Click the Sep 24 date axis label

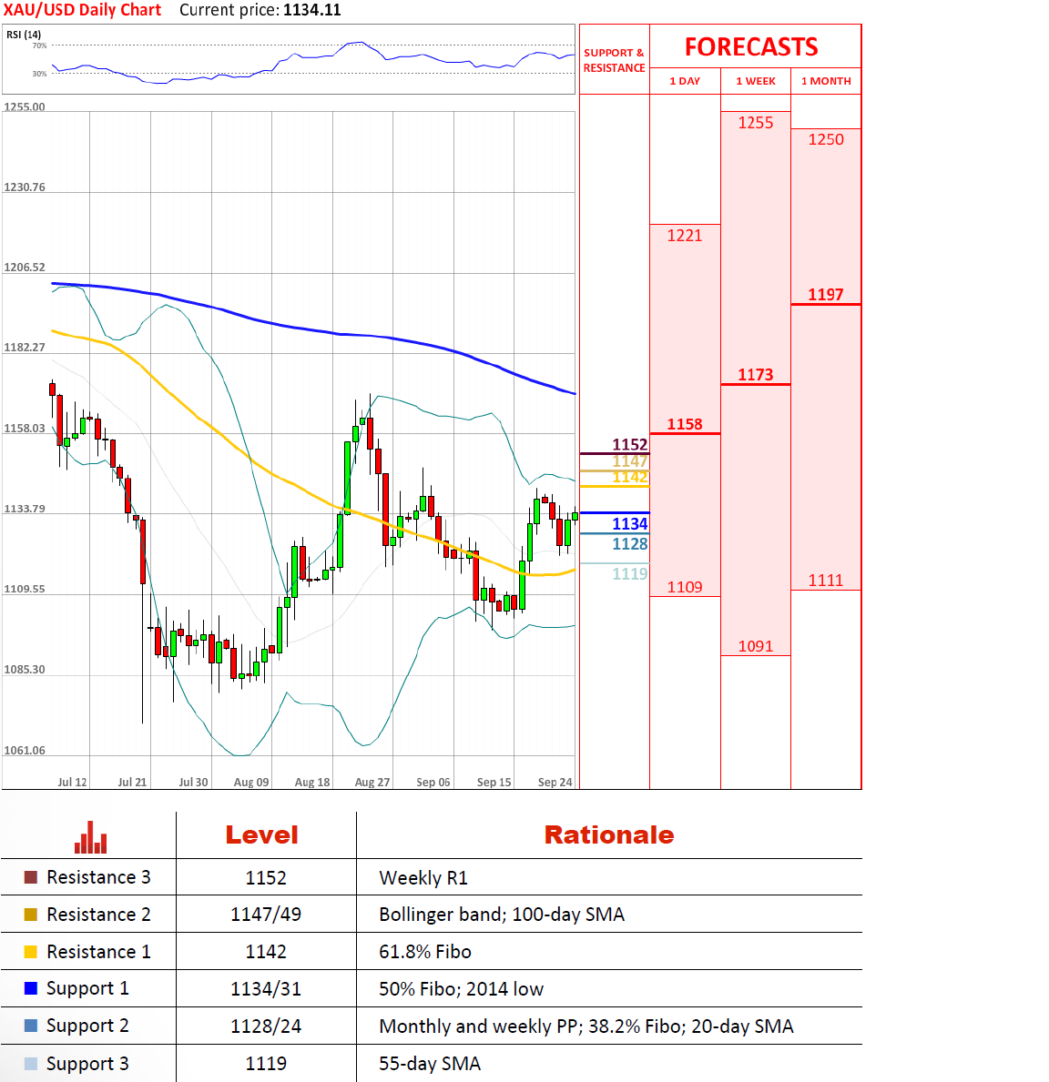555,782
